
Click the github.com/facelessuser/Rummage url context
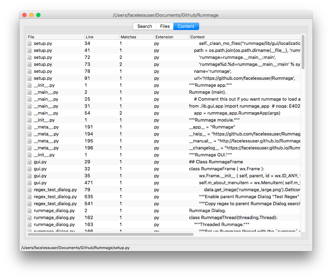point(244,78)
